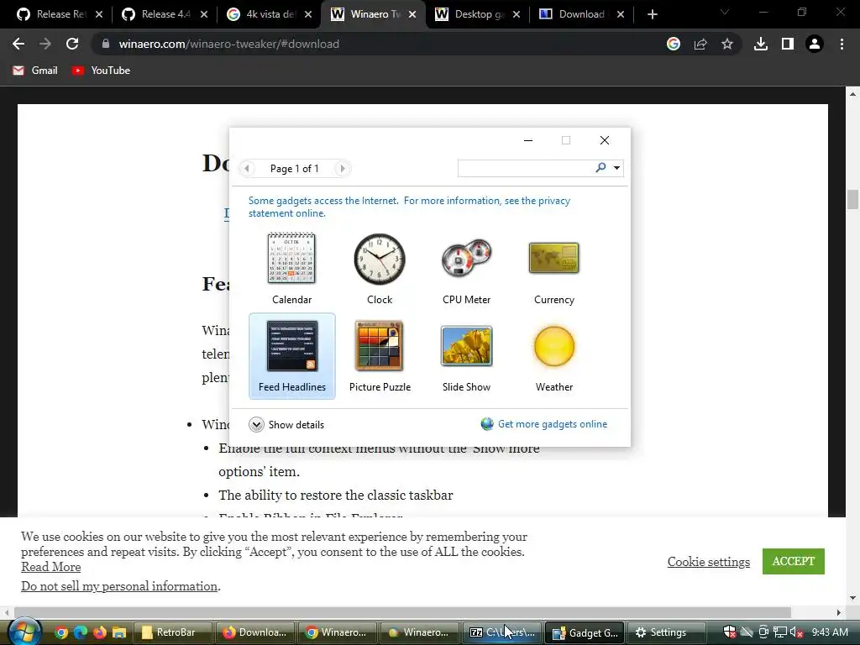The image size is (860, 645).
Task: Reload the winaero page
Action: tap(72, 44)
